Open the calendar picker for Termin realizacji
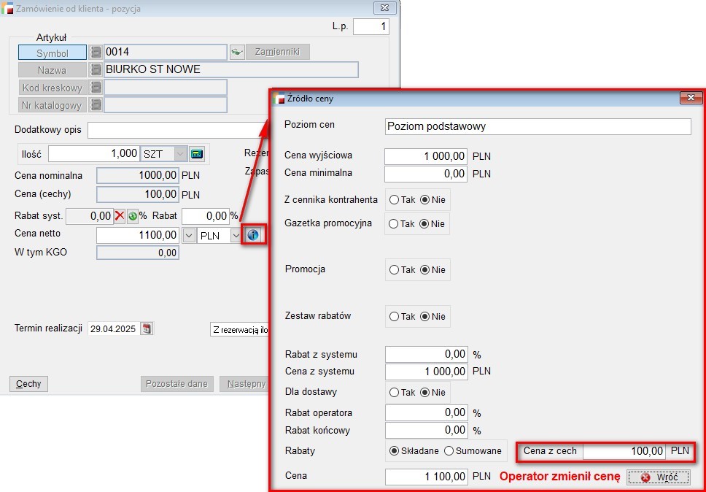The height and width of the screenshot is (492, 706). (147, 328)
